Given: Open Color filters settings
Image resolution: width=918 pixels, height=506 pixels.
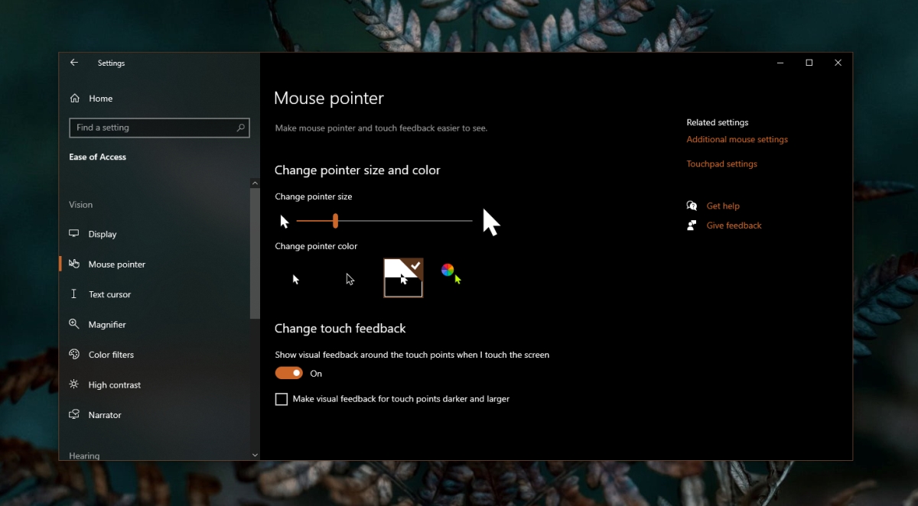Looking at the screenshot, I should coord(111,355).
